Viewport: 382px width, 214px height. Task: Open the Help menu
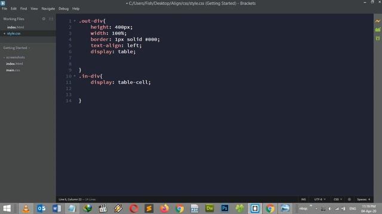point(76,8)
